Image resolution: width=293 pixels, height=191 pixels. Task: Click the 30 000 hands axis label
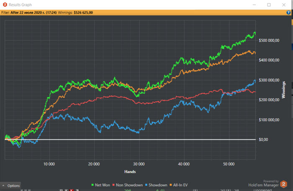139,164
